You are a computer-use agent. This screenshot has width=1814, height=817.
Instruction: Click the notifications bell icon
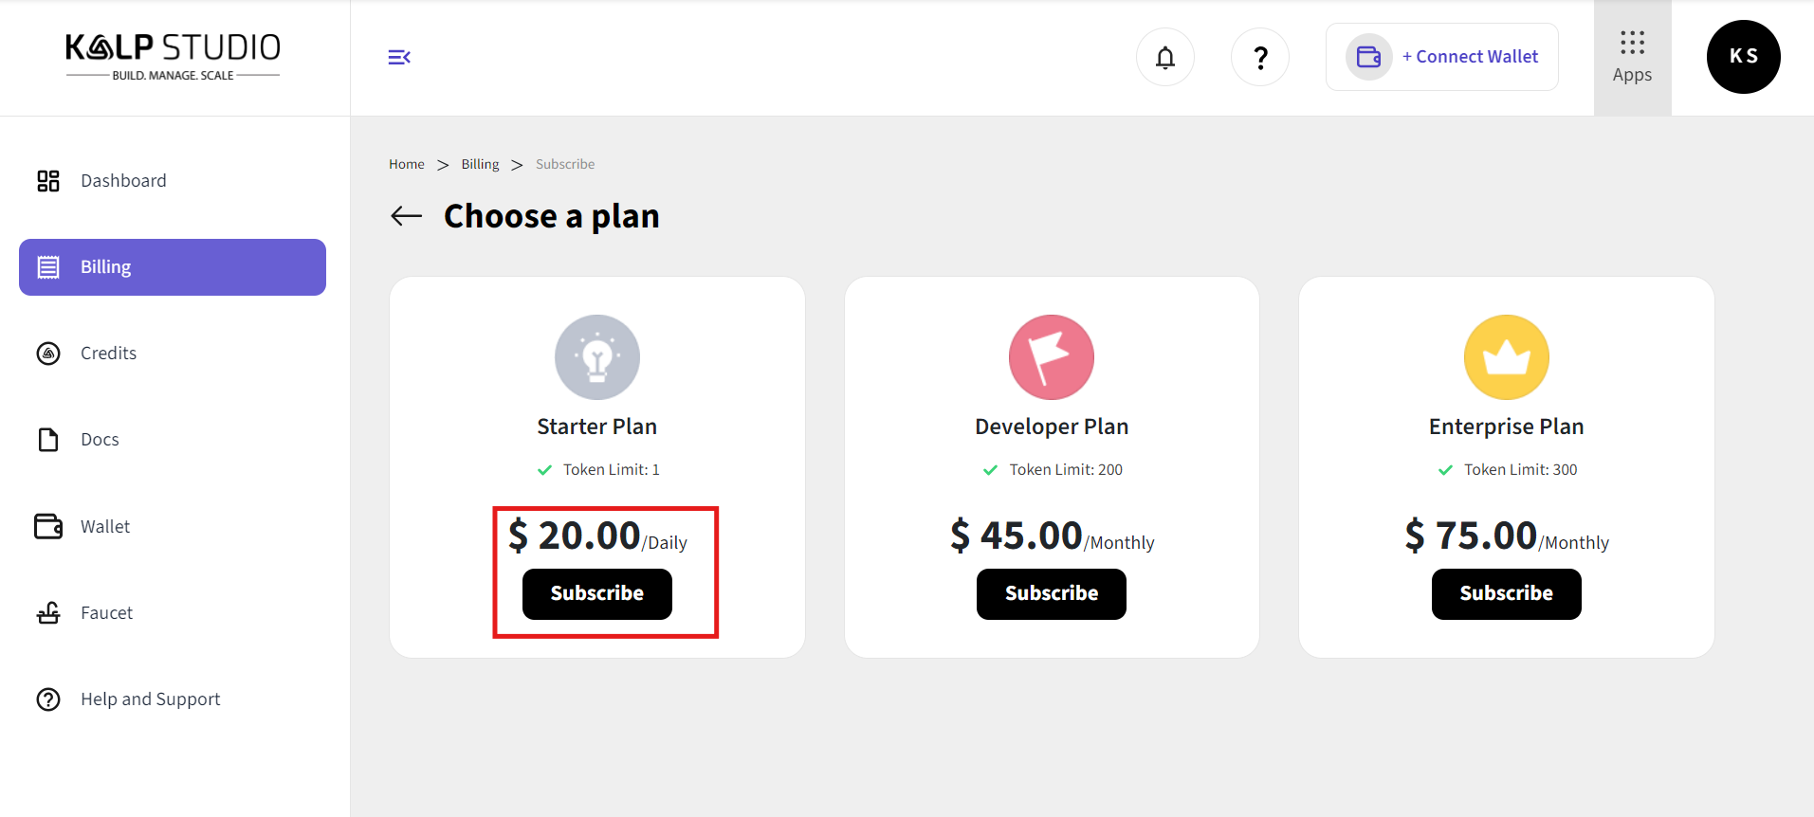pos(1165,58)
